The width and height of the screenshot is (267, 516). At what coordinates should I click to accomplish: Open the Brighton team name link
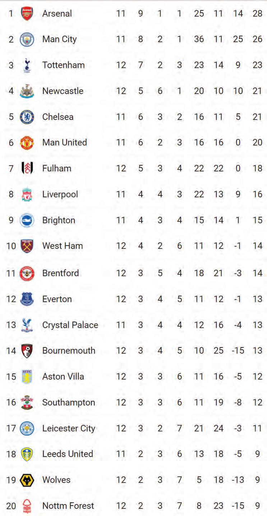[59, 220]
